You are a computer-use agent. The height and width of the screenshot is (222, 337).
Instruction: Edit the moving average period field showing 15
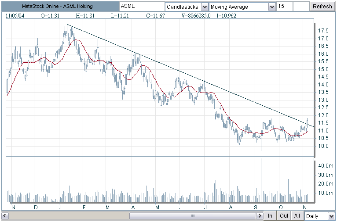(x=285, y=7)
